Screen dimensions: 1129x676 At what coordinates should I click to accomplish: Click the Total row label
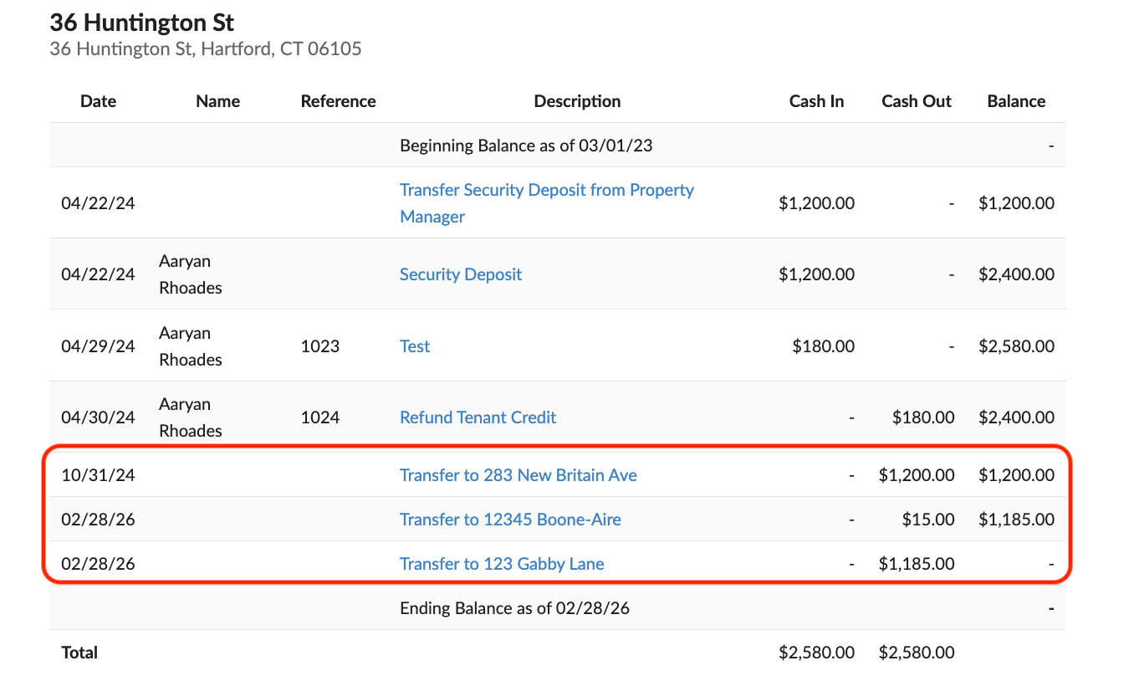click(x=79, y=653)
